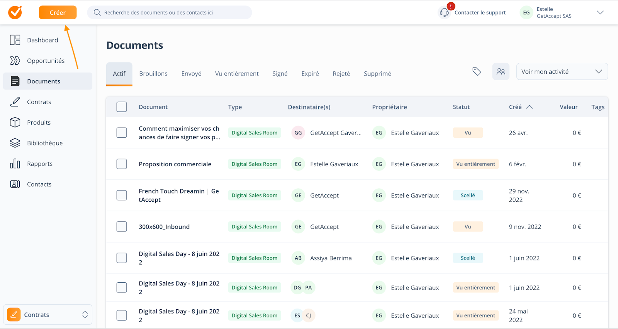Open the Contrats workspace switcher arrows
This screenshot has height=329, width=618.
[85, 315]
